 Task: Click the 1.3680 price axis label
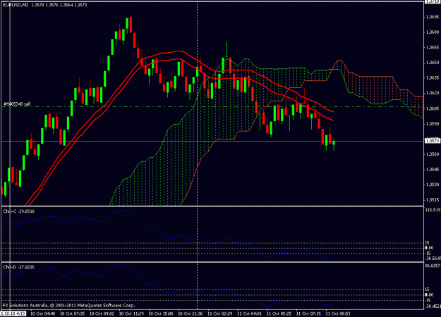click(433, 32)
